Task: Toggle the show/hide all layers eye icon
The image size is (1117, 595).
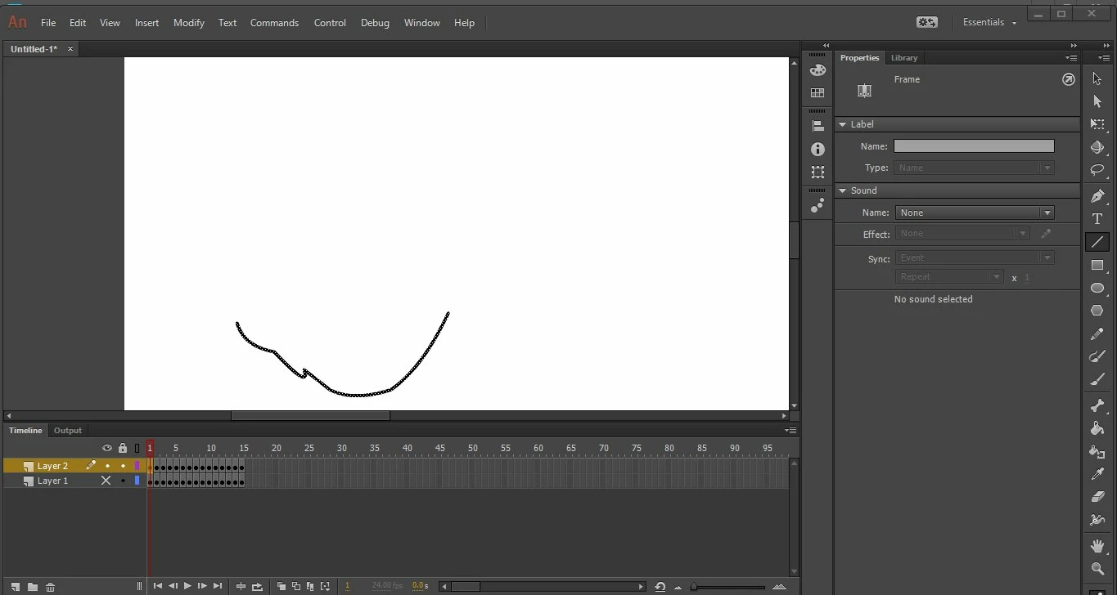Action: tap(106, 448)
